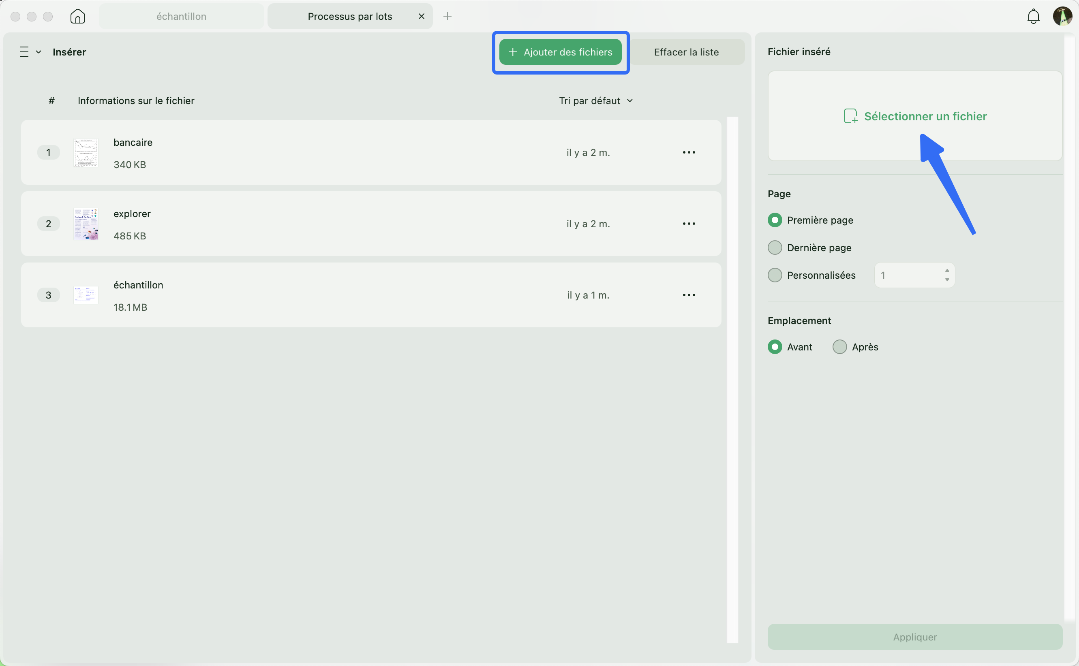This screenshot has height=666, width=1079.
Task: Click the # column header
Action: [x=51, y=101]
